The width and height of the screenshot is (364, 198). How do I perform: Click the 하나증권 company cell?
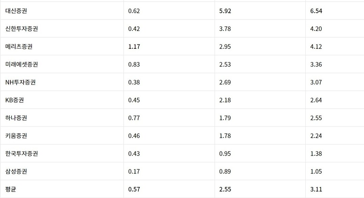16,118
